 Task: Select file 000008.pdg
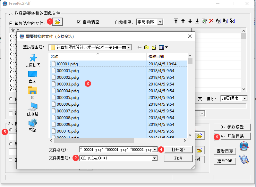tap(119, 118)
